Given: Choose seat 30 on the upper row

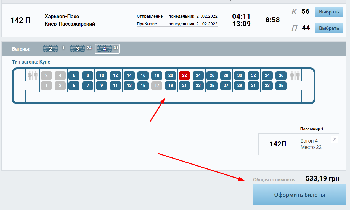Looking at the screenshot, I should (240, 75).
